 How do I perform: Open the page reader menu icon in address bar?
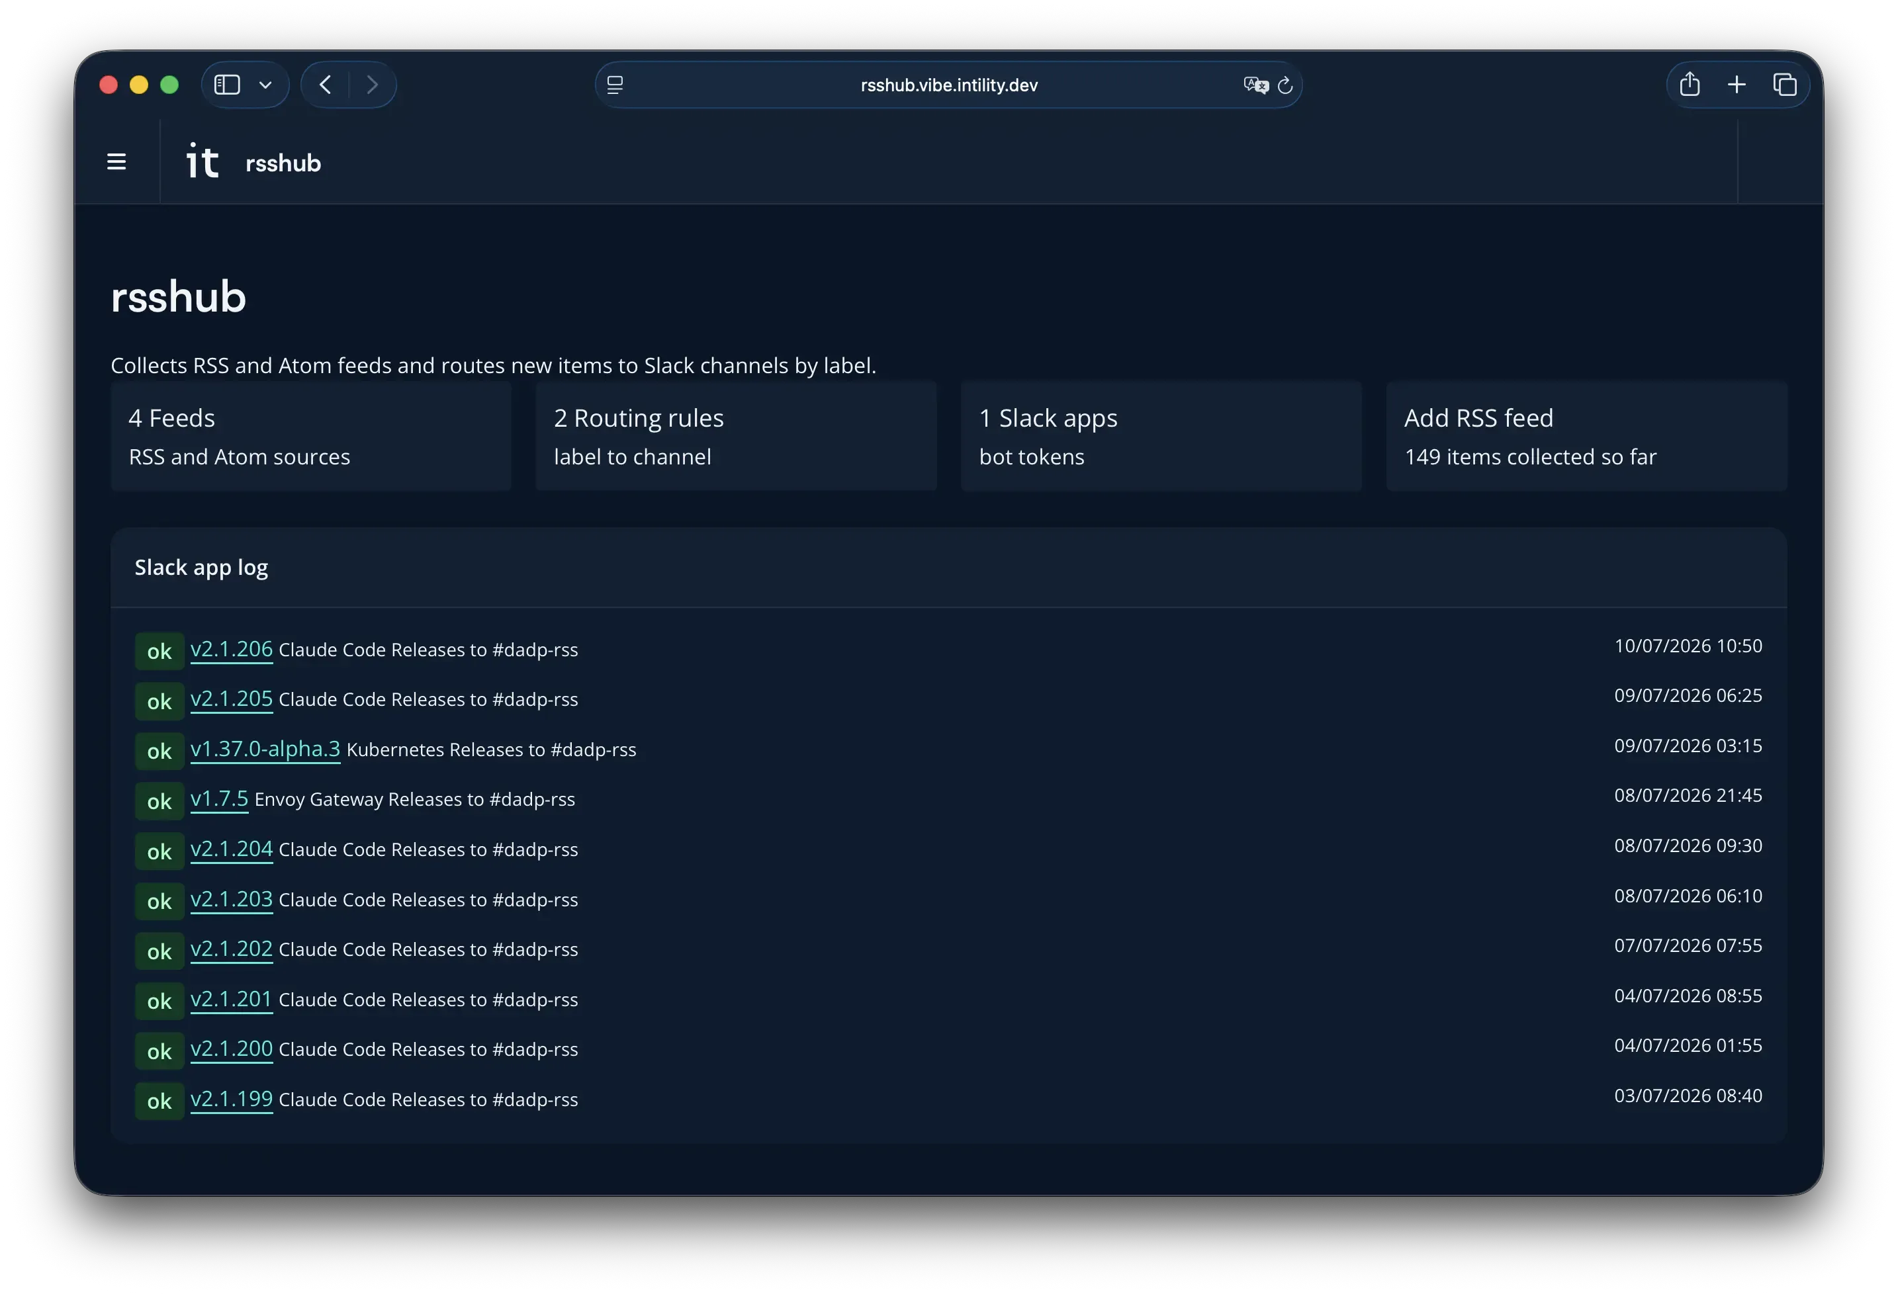(615, 85)
